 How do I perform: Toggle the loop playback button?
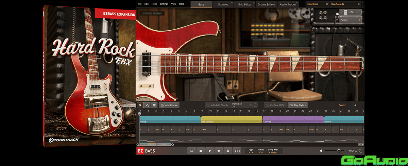point(192,151)
